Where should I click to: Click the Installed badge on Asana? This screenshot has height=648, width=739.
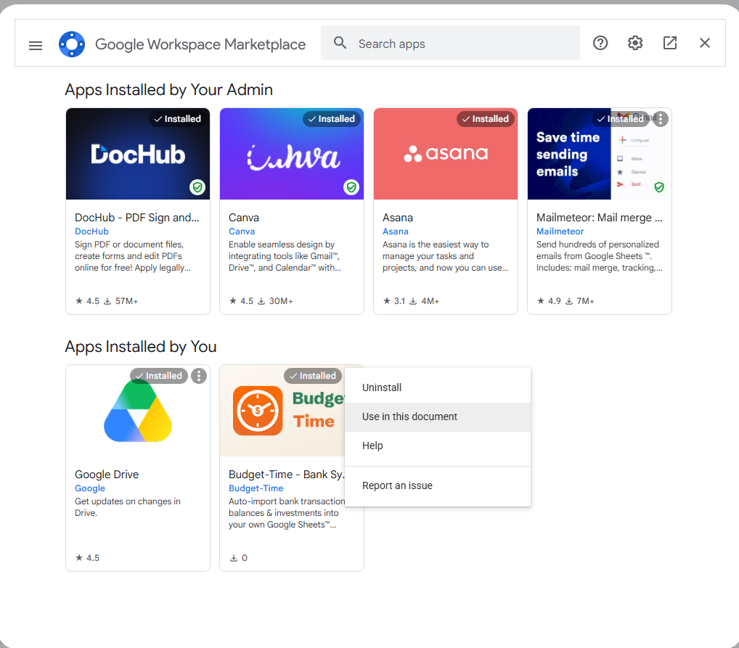(486, 119)
